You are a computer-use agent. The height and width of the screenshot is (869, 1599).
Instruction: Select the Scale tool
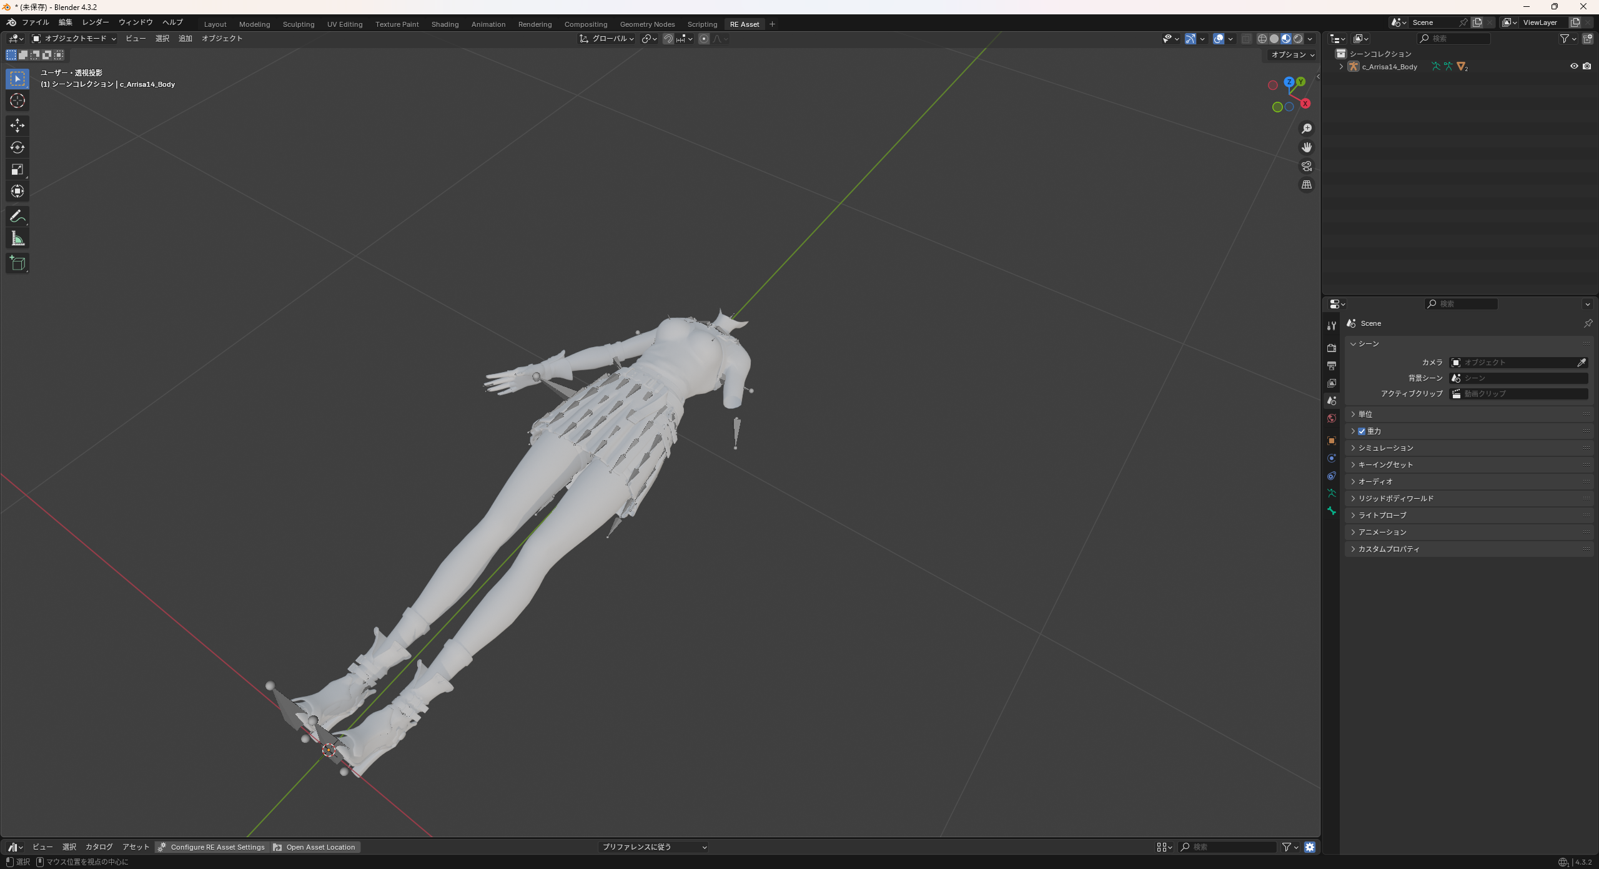click(17, 169)
